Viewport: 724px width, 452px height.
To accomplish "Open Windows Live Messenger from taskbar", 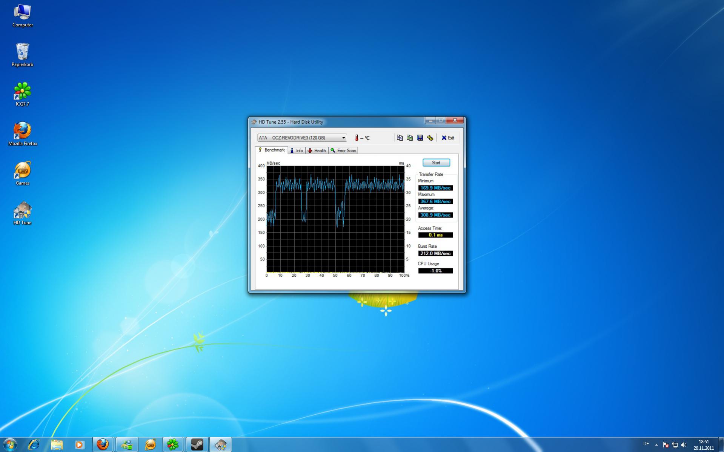I will pos(127,445).
